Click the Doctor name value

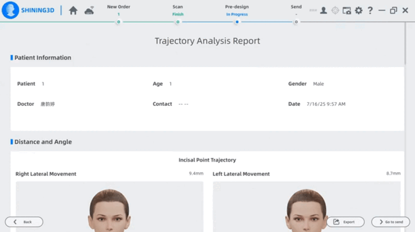point(48,104)
